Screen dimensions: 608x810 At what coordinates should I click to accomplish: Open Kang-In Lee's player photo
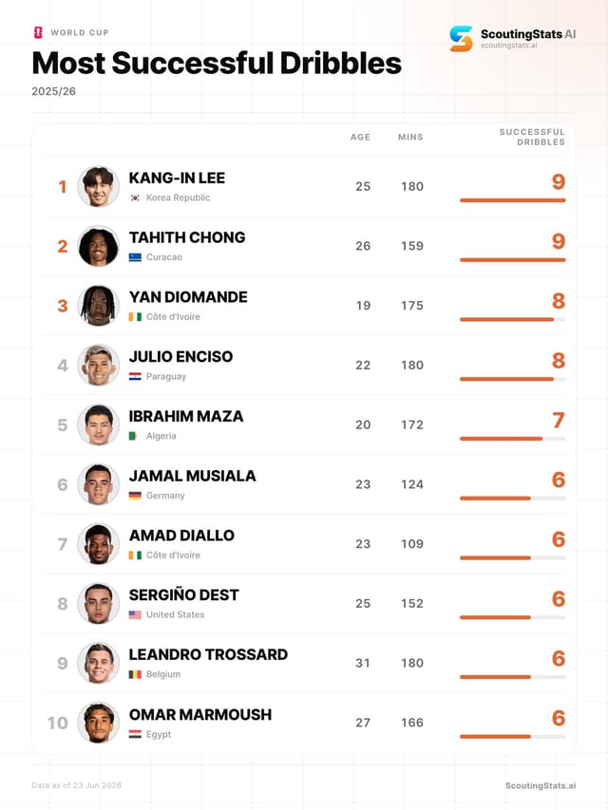tap(98, 186)
